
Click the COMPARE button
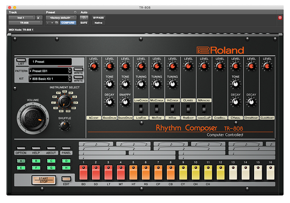68,23
